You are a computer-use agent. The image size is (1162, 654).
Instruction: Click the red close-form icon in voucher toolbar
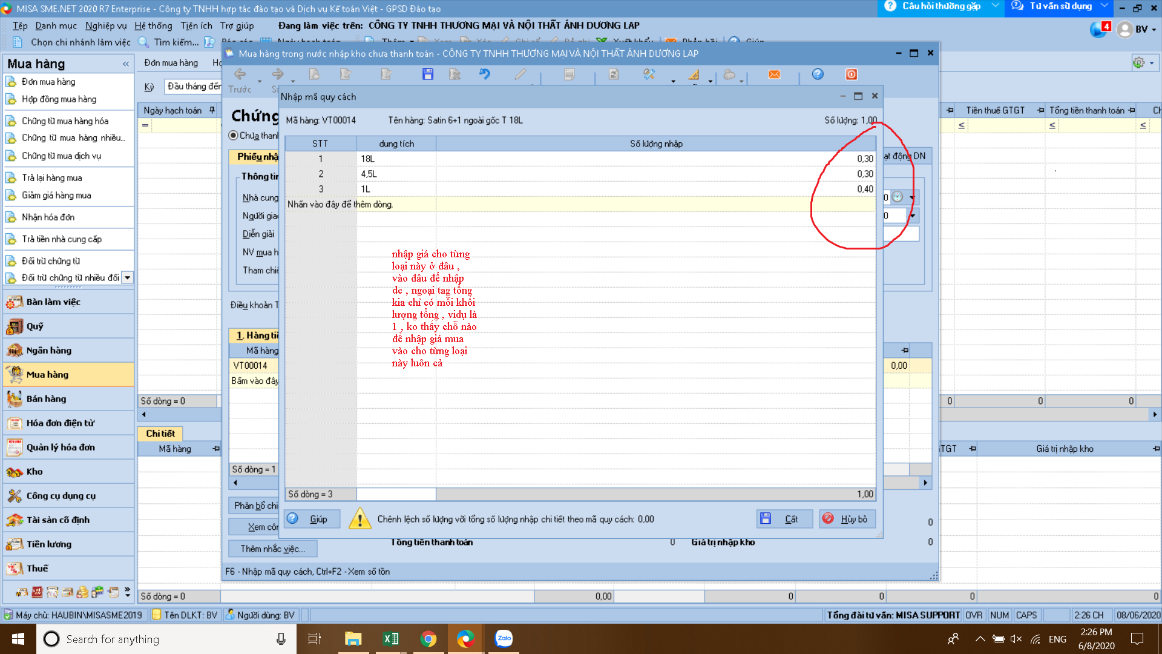[852, 74]
